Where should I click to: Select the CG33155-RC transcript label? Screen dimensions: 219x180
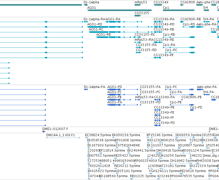145,35
